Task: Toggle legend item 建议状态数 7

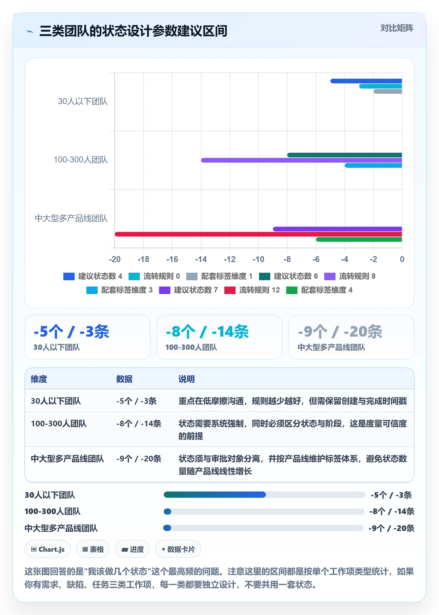Action: tap(188, 290)
